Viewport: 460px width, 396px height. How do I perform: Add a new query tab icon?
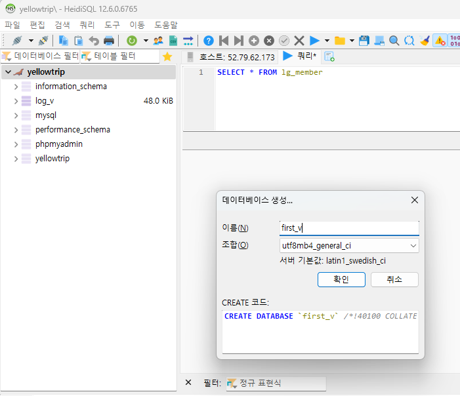tap(329, 56)
